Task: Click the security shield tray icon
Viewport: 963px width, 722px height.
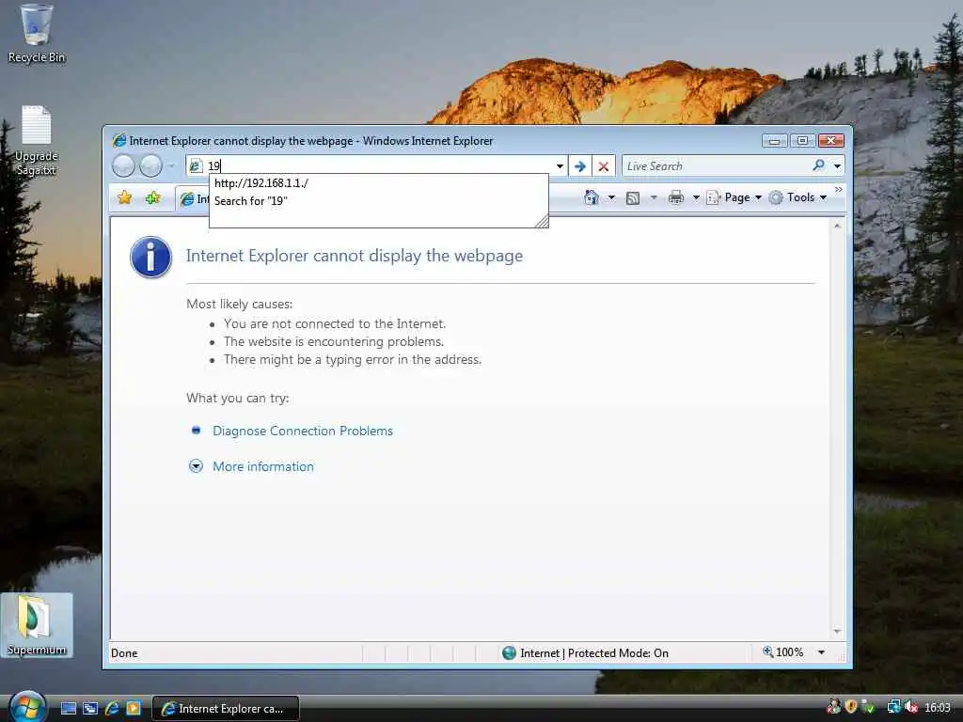Action: click(850, 707)
